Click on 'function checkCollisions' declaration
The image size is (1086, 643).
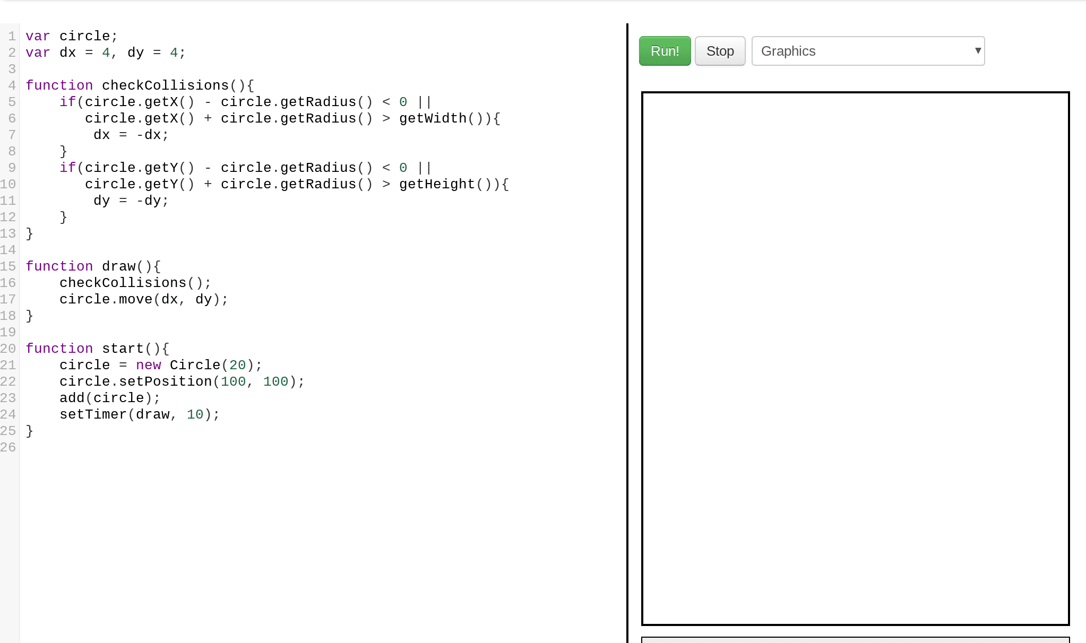pos(139,85)
